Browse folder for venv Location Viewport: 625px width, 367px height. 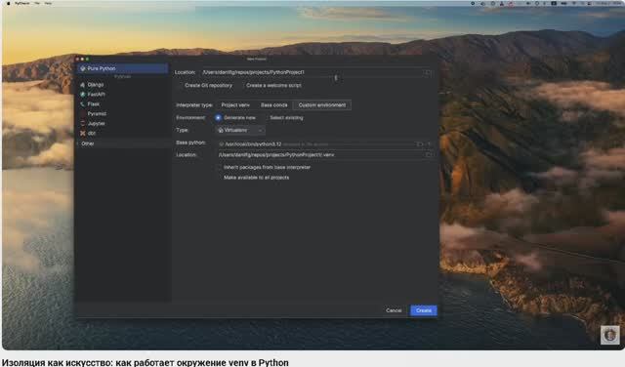pos(429,155)
